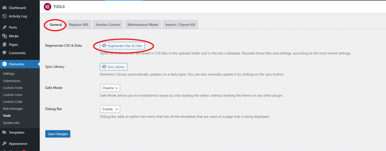Click the Templates folder icon
This screenshot has width=386, height=151.
[4, 132]
